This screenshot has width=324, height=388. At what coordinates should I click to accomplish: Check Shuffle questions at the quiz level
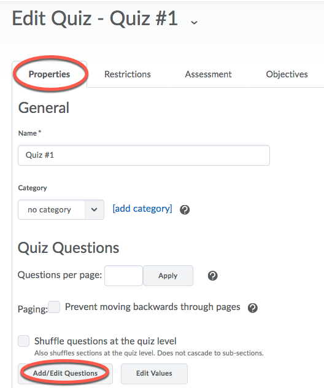[x=24, y=341]
